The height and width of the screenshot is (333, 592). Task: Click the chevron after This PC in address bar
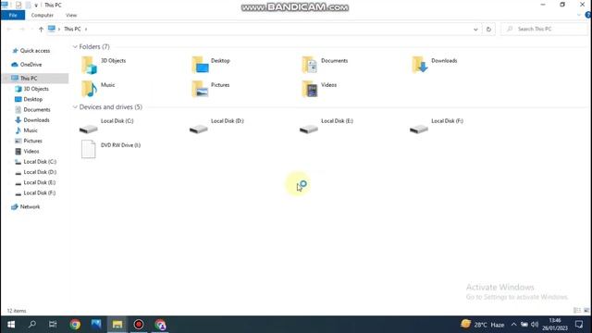(86, 29)
